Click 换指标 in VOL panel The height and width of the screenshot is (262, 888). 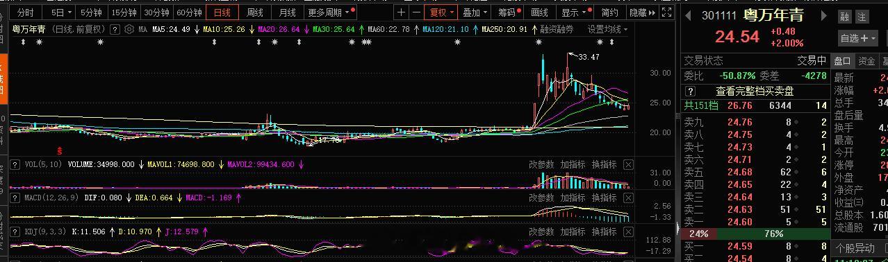[605, 164]
